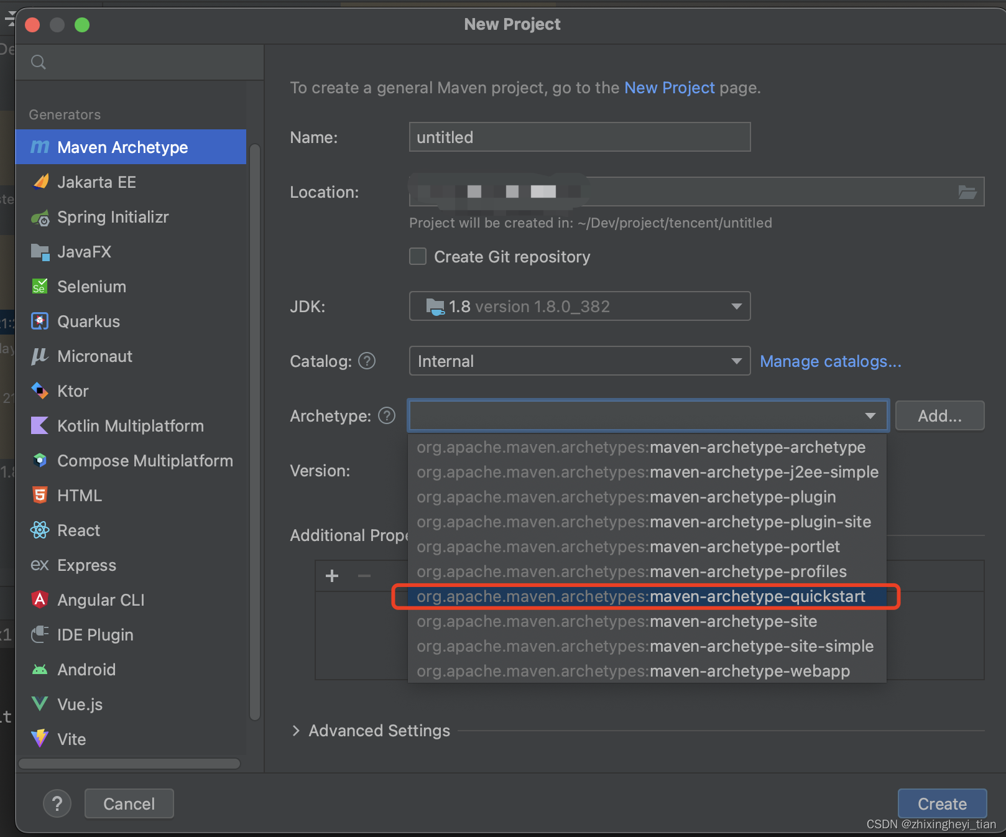Focus the generator search field
This screenshot has width=1006, height=837.
coord(140,62)
